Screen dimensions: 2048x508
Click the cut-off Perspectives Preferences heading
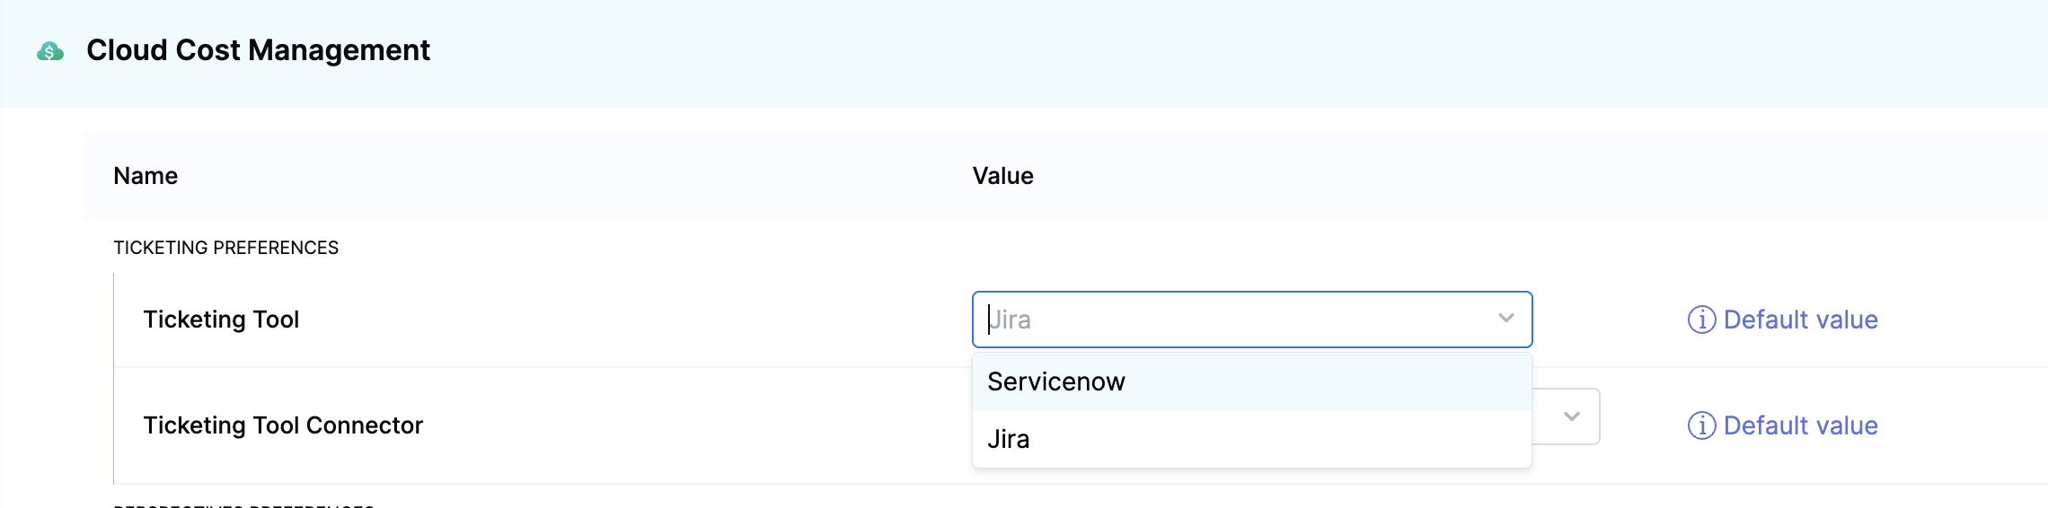tap(243, 504)
